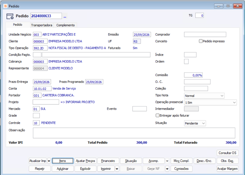Select the Pedido tab
The width and height of the screenshot is (245, 175).
[x=18, y=25]
